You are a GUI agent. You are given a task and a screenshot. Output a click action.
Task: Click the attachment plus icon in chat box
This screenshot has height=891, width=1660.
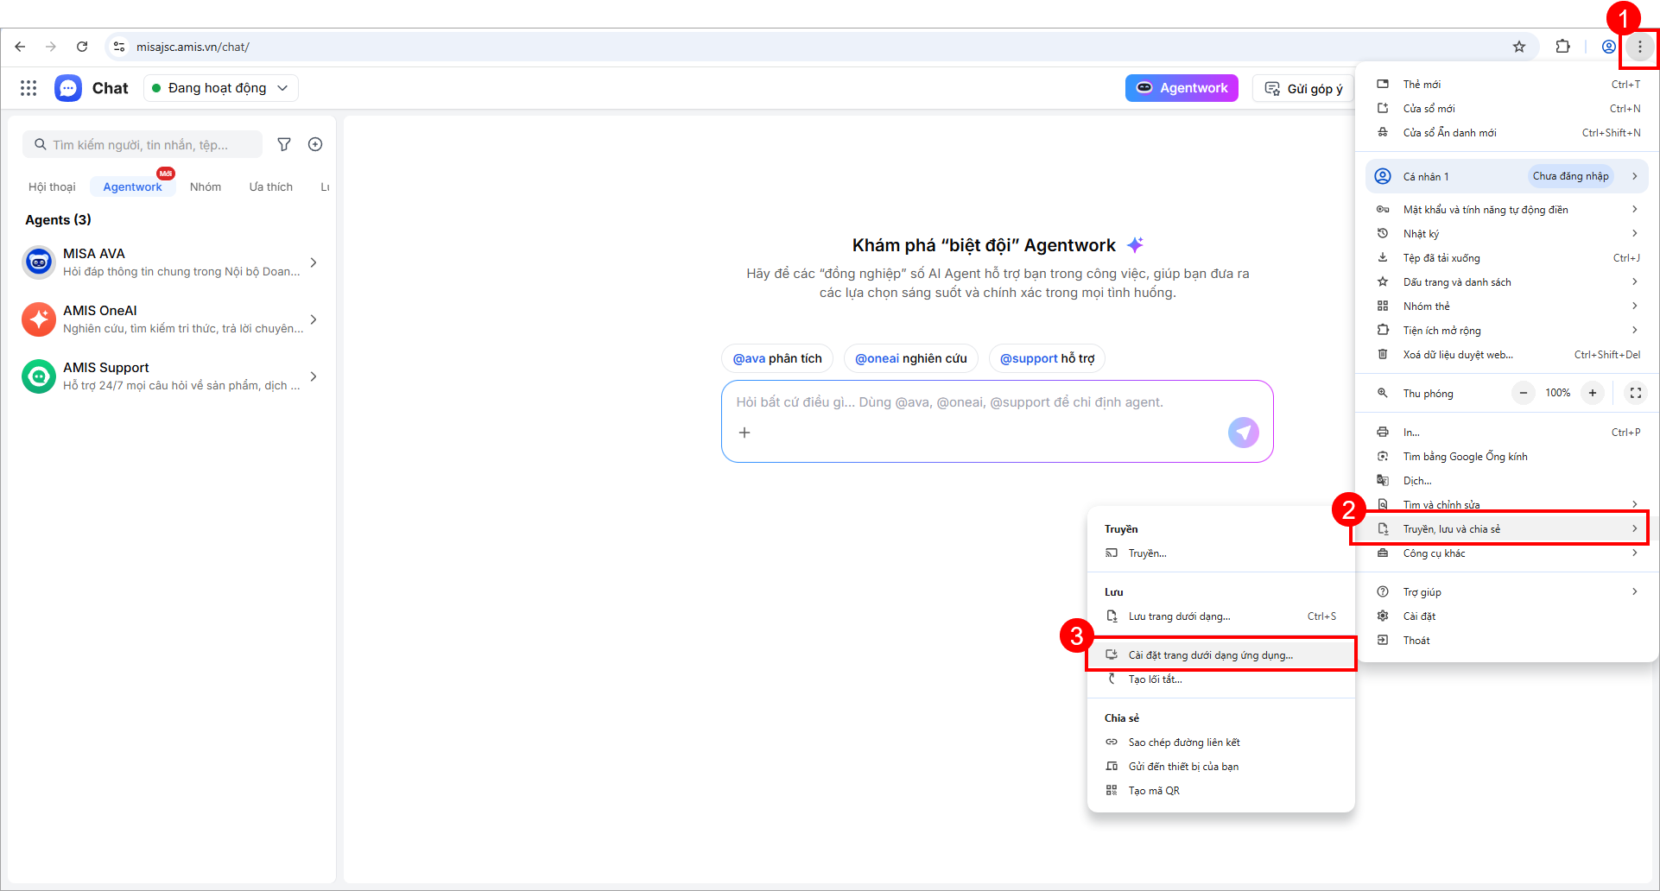[x=744, y=433]
